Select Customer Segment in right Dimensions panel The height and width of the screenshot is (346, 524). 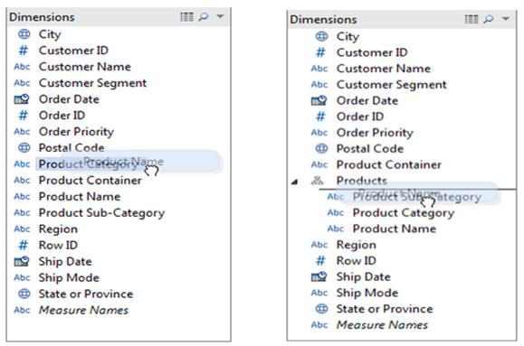pos(392,85)
